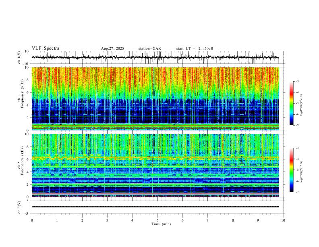Viewport: 319px width, 247px height.
Task: Click the date 'Aug.27, 2025'
Action: [x=112, y=48]
